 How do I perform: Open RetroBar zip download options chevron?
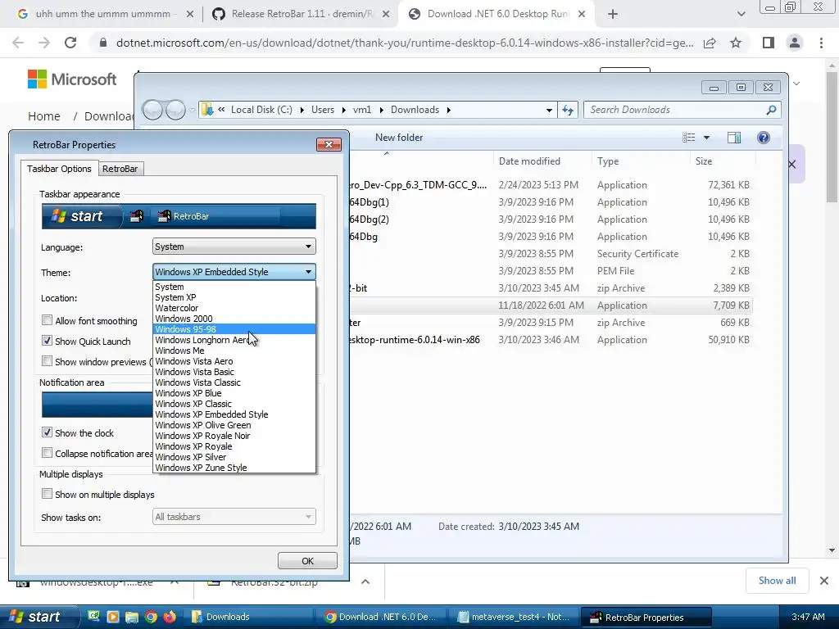[x=365, y=581]
